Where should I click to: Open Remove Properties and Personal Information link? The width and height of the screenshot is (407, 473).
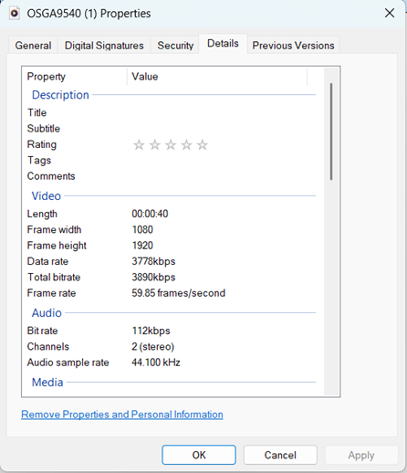tap(122, 415)
